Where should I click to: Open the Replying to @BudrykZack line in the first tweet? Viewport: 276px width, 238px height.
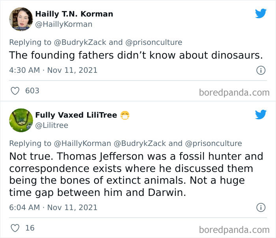click(95, 42)
